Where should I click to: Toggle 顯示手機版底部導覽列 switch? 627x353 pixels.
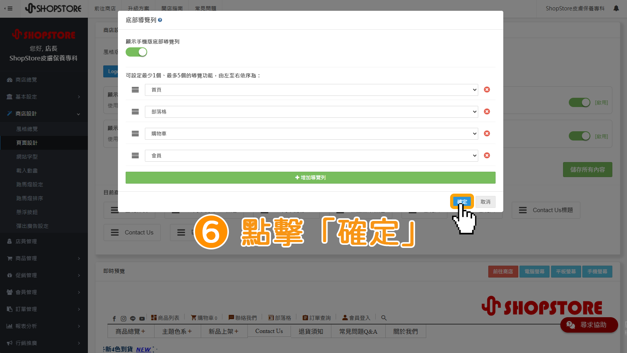click(136, 52)
